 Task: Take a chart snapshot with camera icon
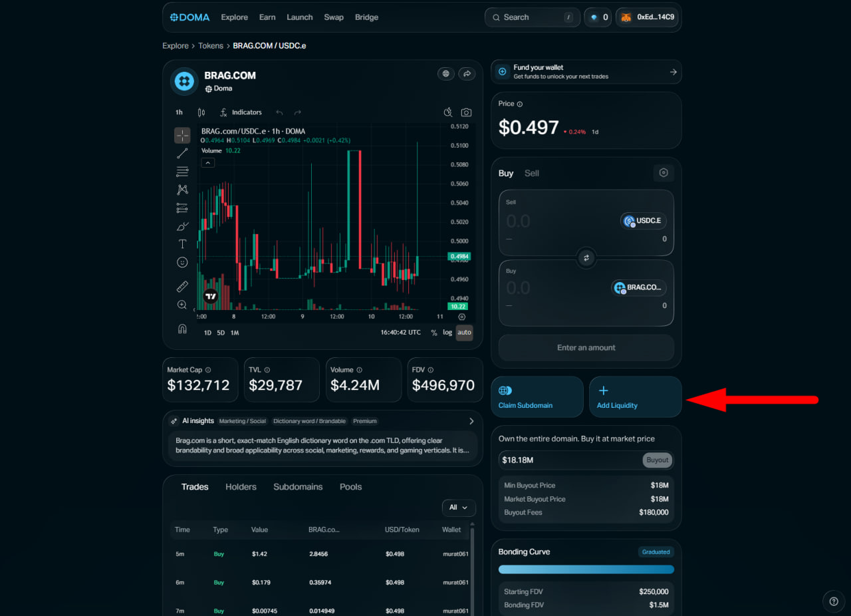tap(467, 112)
